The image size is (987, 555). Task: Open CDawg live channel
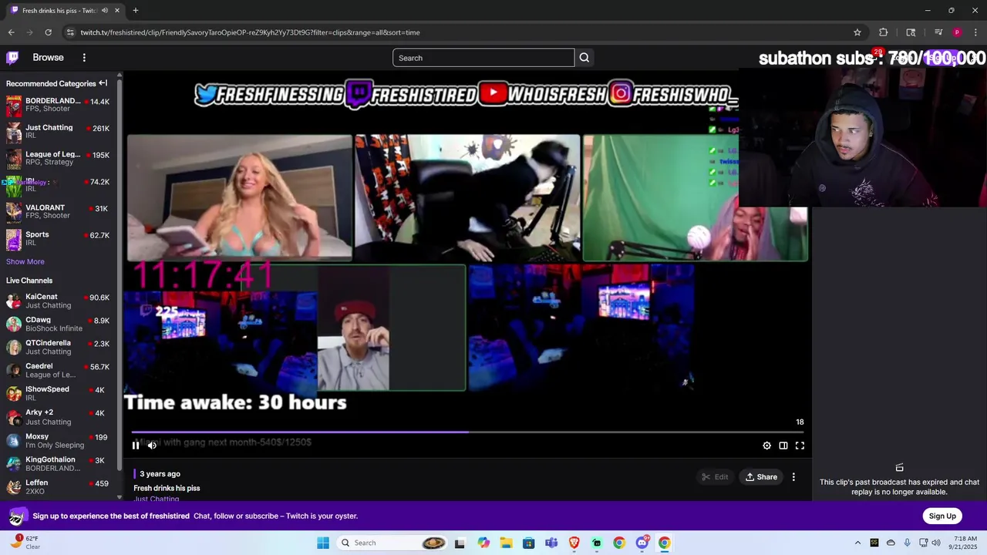59,325
